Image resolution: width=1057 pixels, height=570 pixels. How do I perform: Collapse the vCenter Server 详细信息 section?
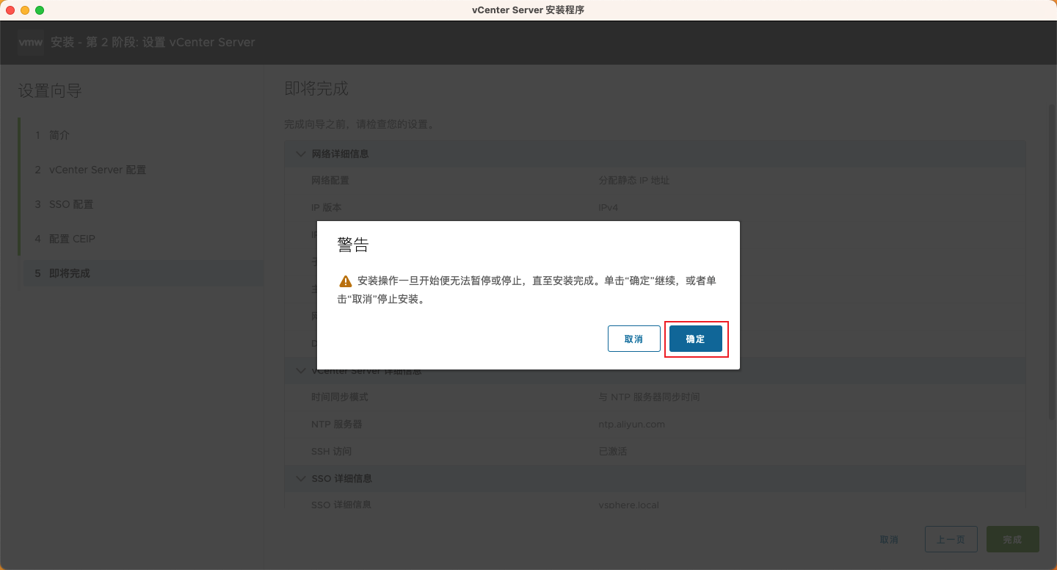coord(300,371)
